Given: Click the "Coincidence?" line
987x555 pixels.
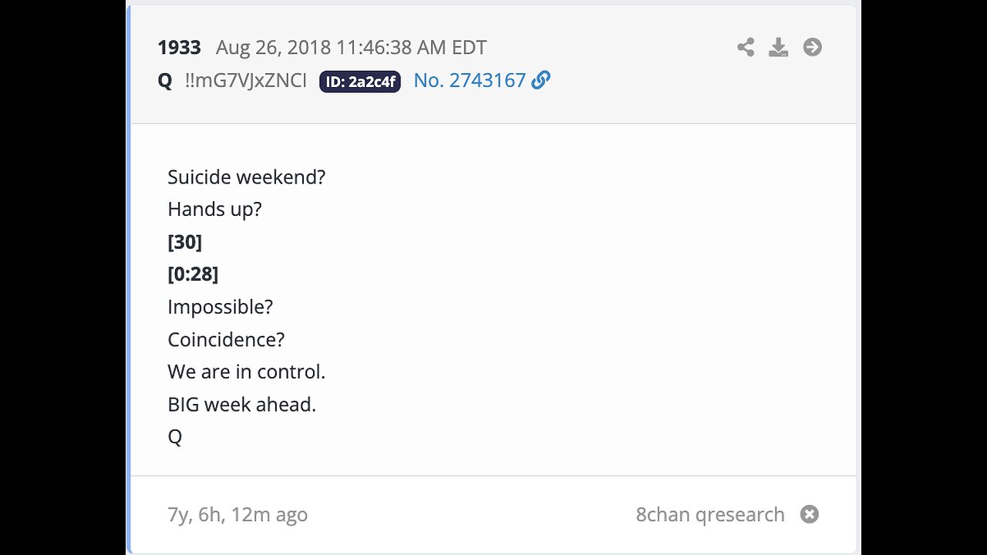Looking at the screenshot, I should (226, 339).
